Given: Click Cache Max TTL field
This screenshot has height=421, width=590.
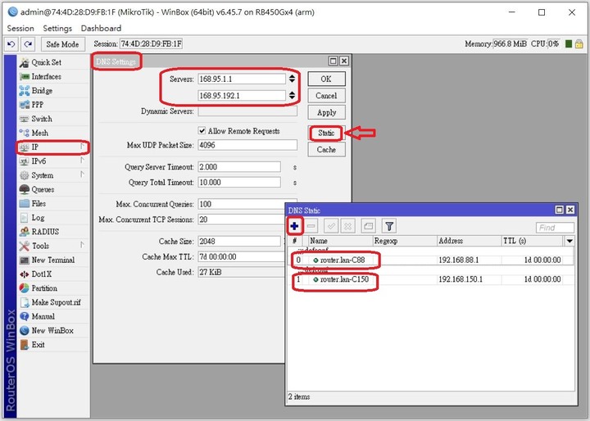Looking at the screenshot, I should [x=241, y=257].
